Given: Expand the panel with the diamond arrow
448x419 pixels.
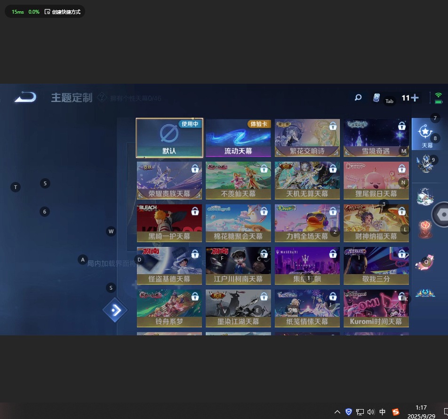Looking at the screenshot, I should point(115,310).
